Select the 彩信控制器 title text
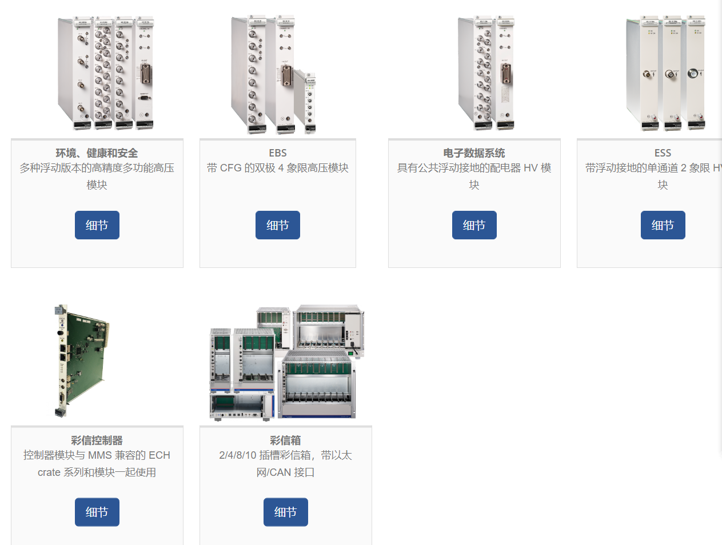722x545 pixels. [97, 440]
